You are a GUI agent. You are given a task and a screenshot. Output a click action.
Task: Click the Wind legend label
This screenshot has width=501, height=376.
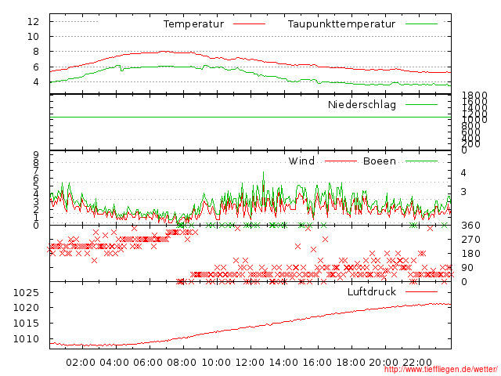coord(301,161)
